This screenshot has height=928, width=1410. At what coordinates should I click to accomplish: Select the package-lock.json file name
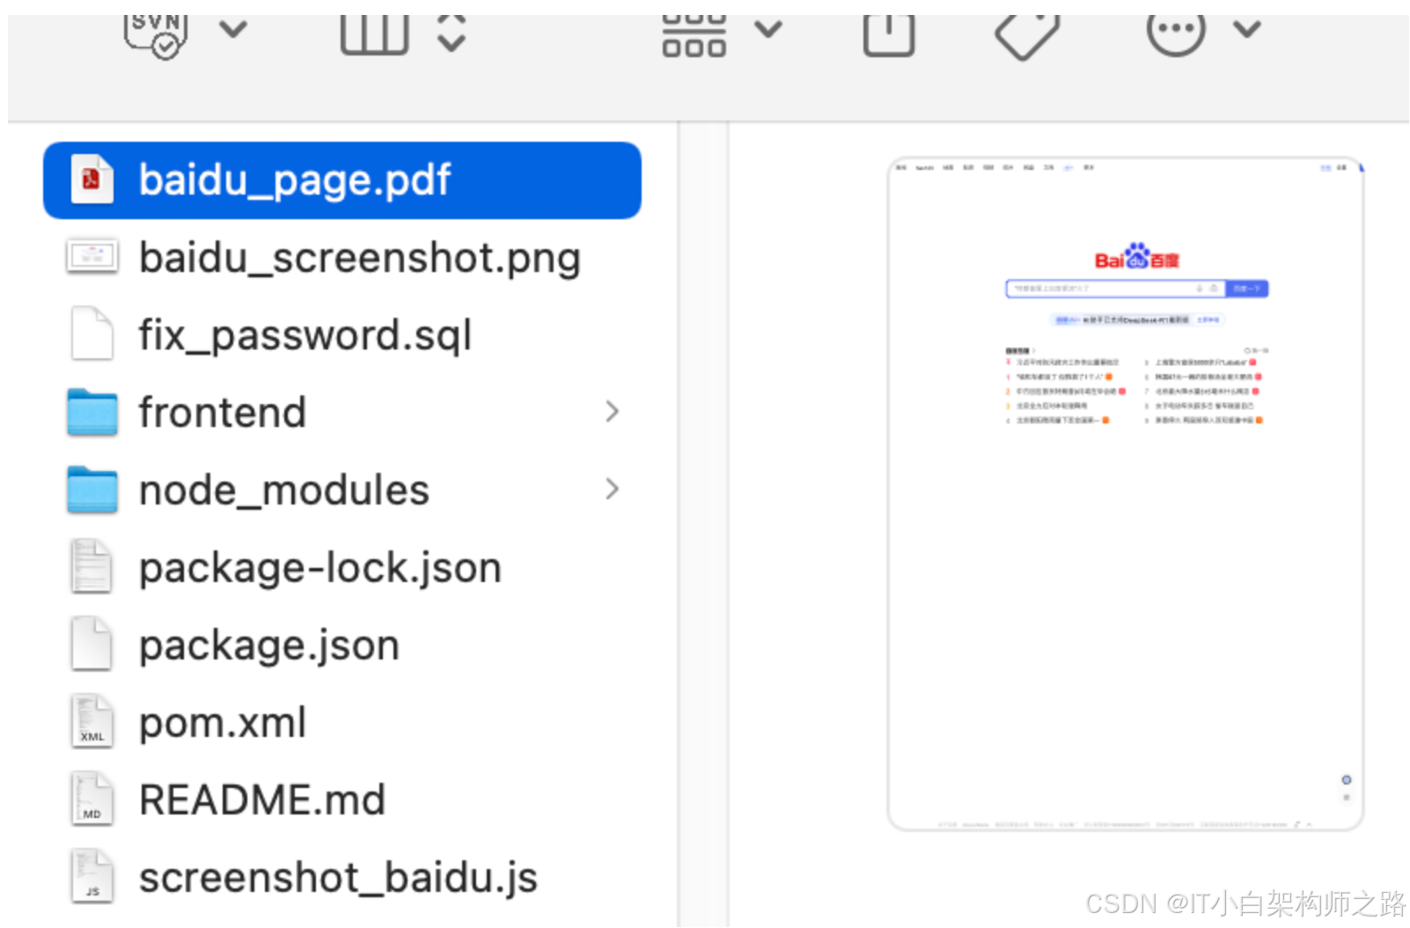[320, 568]
